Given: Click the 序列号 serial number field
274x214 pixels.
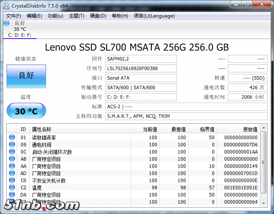Looking at the screenshot, I should pyautogui.click(x=141, y=68).
